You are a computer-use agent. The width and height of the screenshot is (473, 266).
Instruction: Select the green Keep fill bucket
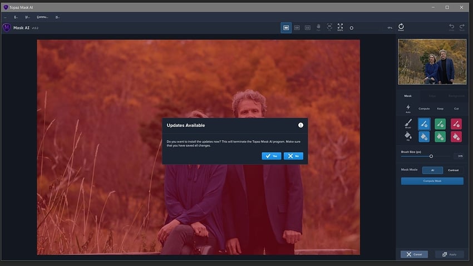coord(440,136)
